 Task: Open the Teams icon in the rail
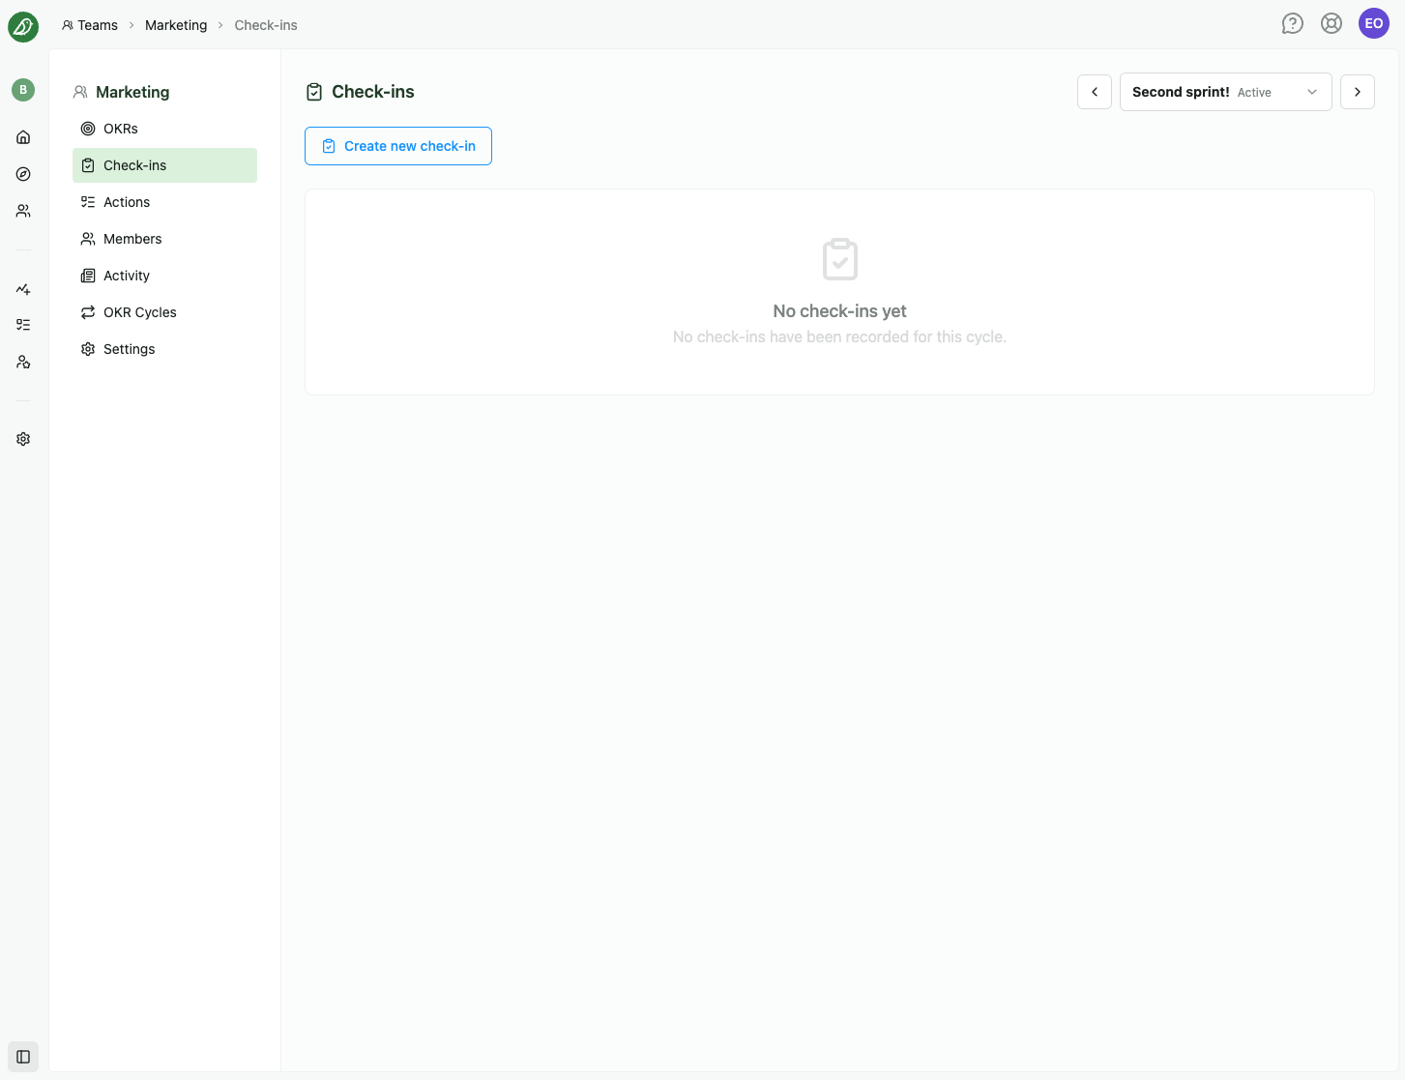coord(23,211)
